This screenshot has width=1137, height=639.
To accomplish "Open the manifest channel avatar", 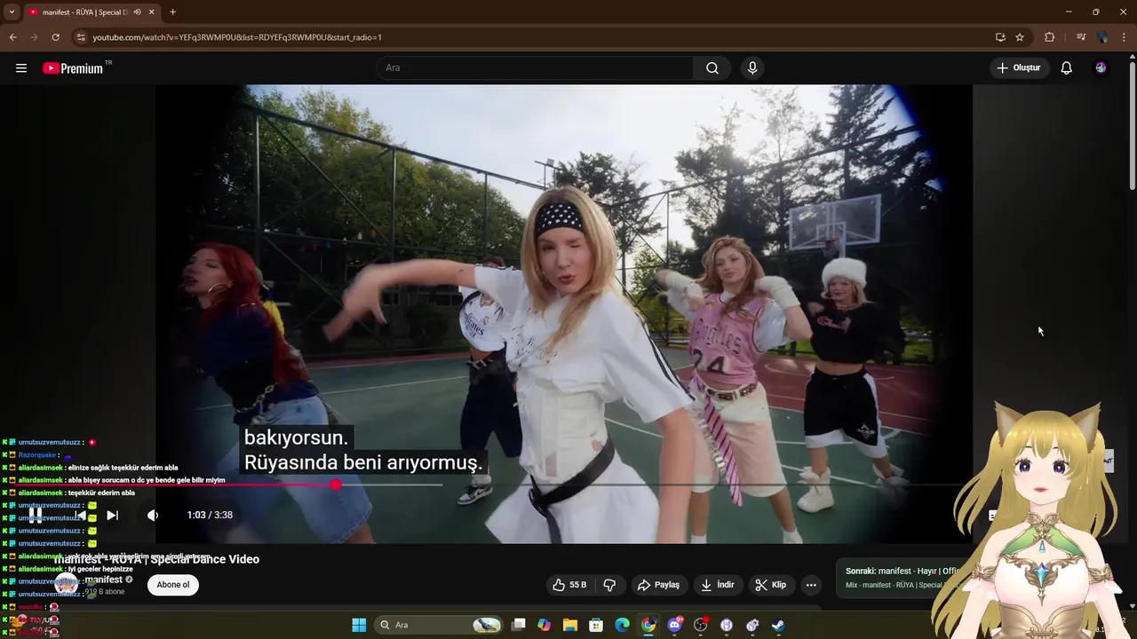I will [x=67, y=585].
